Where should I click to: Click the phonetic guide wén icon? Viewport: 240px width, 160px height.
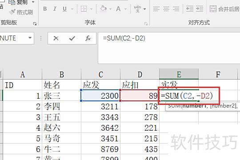137,9
